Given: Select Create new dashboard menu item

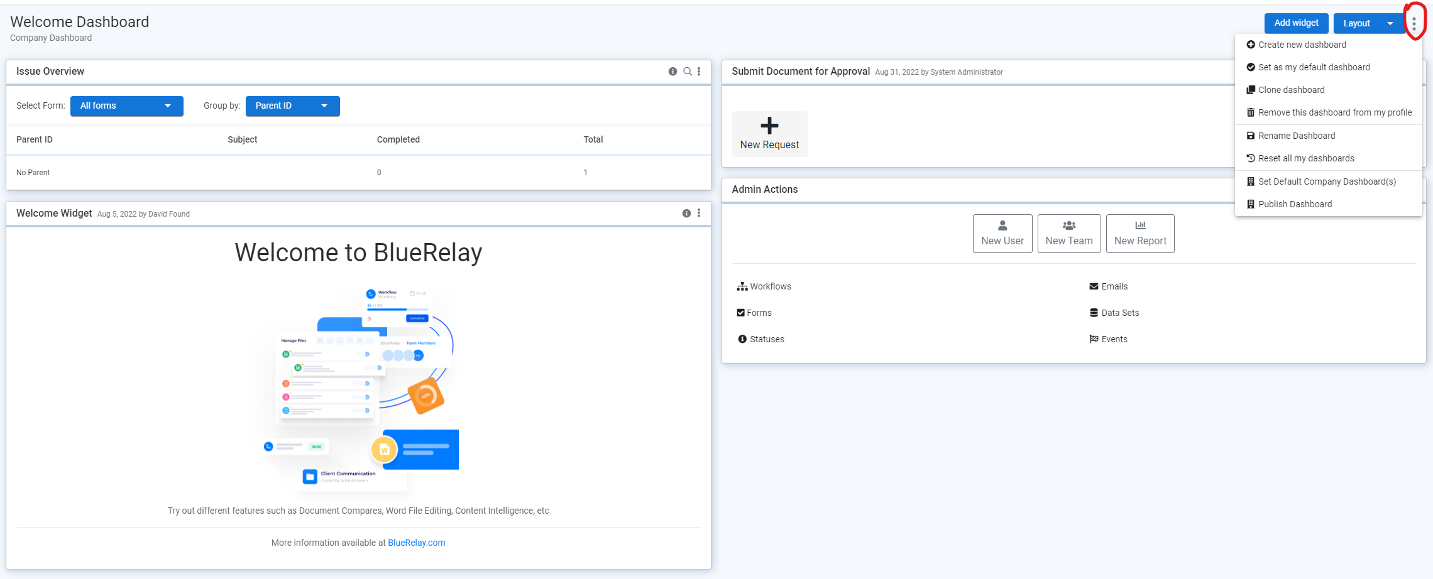Looking at the screenshot, I should 1329,45.
